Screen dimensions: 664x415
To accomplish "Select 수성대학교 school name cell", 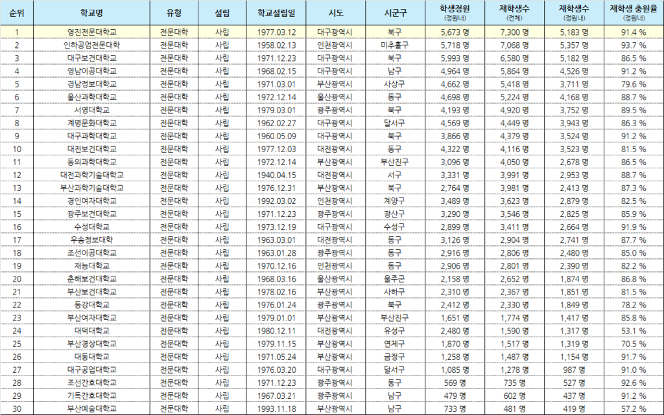I will pos(92,227).
